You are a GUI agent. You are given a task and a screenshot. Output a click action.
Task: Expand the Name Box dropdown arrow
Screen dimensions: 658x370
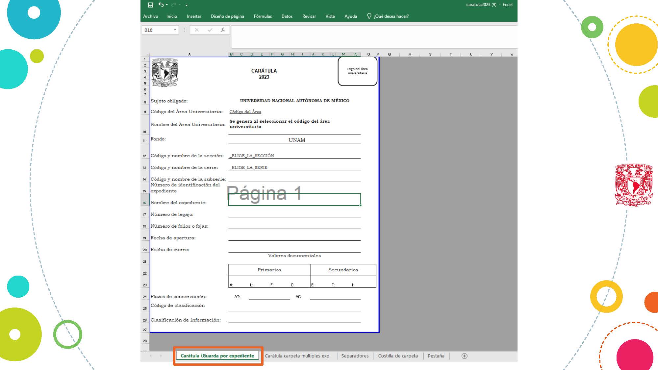coord(175,30)
